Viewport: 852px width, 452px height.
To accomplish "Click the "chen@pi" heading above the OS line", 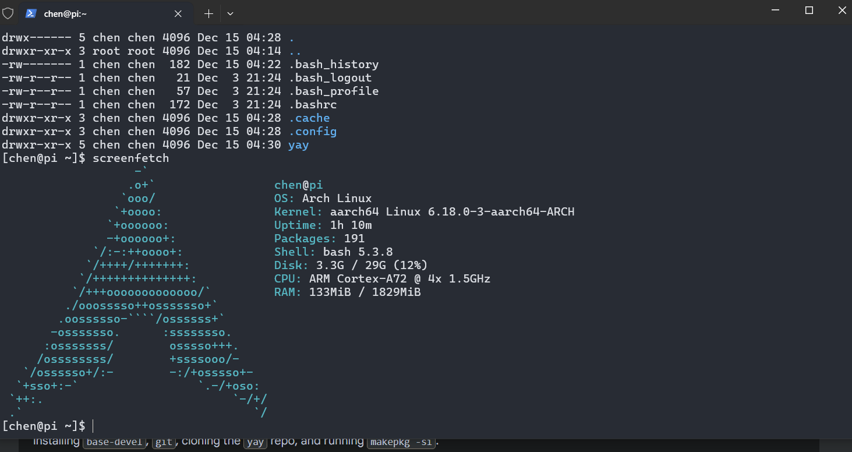I will tap(299, 185).
